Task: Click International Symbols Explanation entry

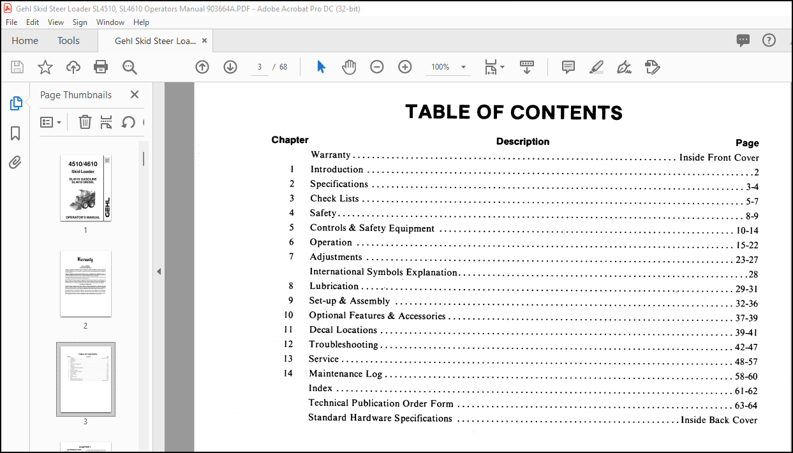Action: coord(383,272)
